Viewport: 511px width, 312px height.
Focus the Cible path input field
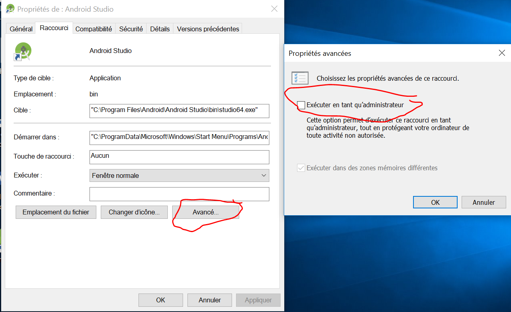[x=179, y=111]
